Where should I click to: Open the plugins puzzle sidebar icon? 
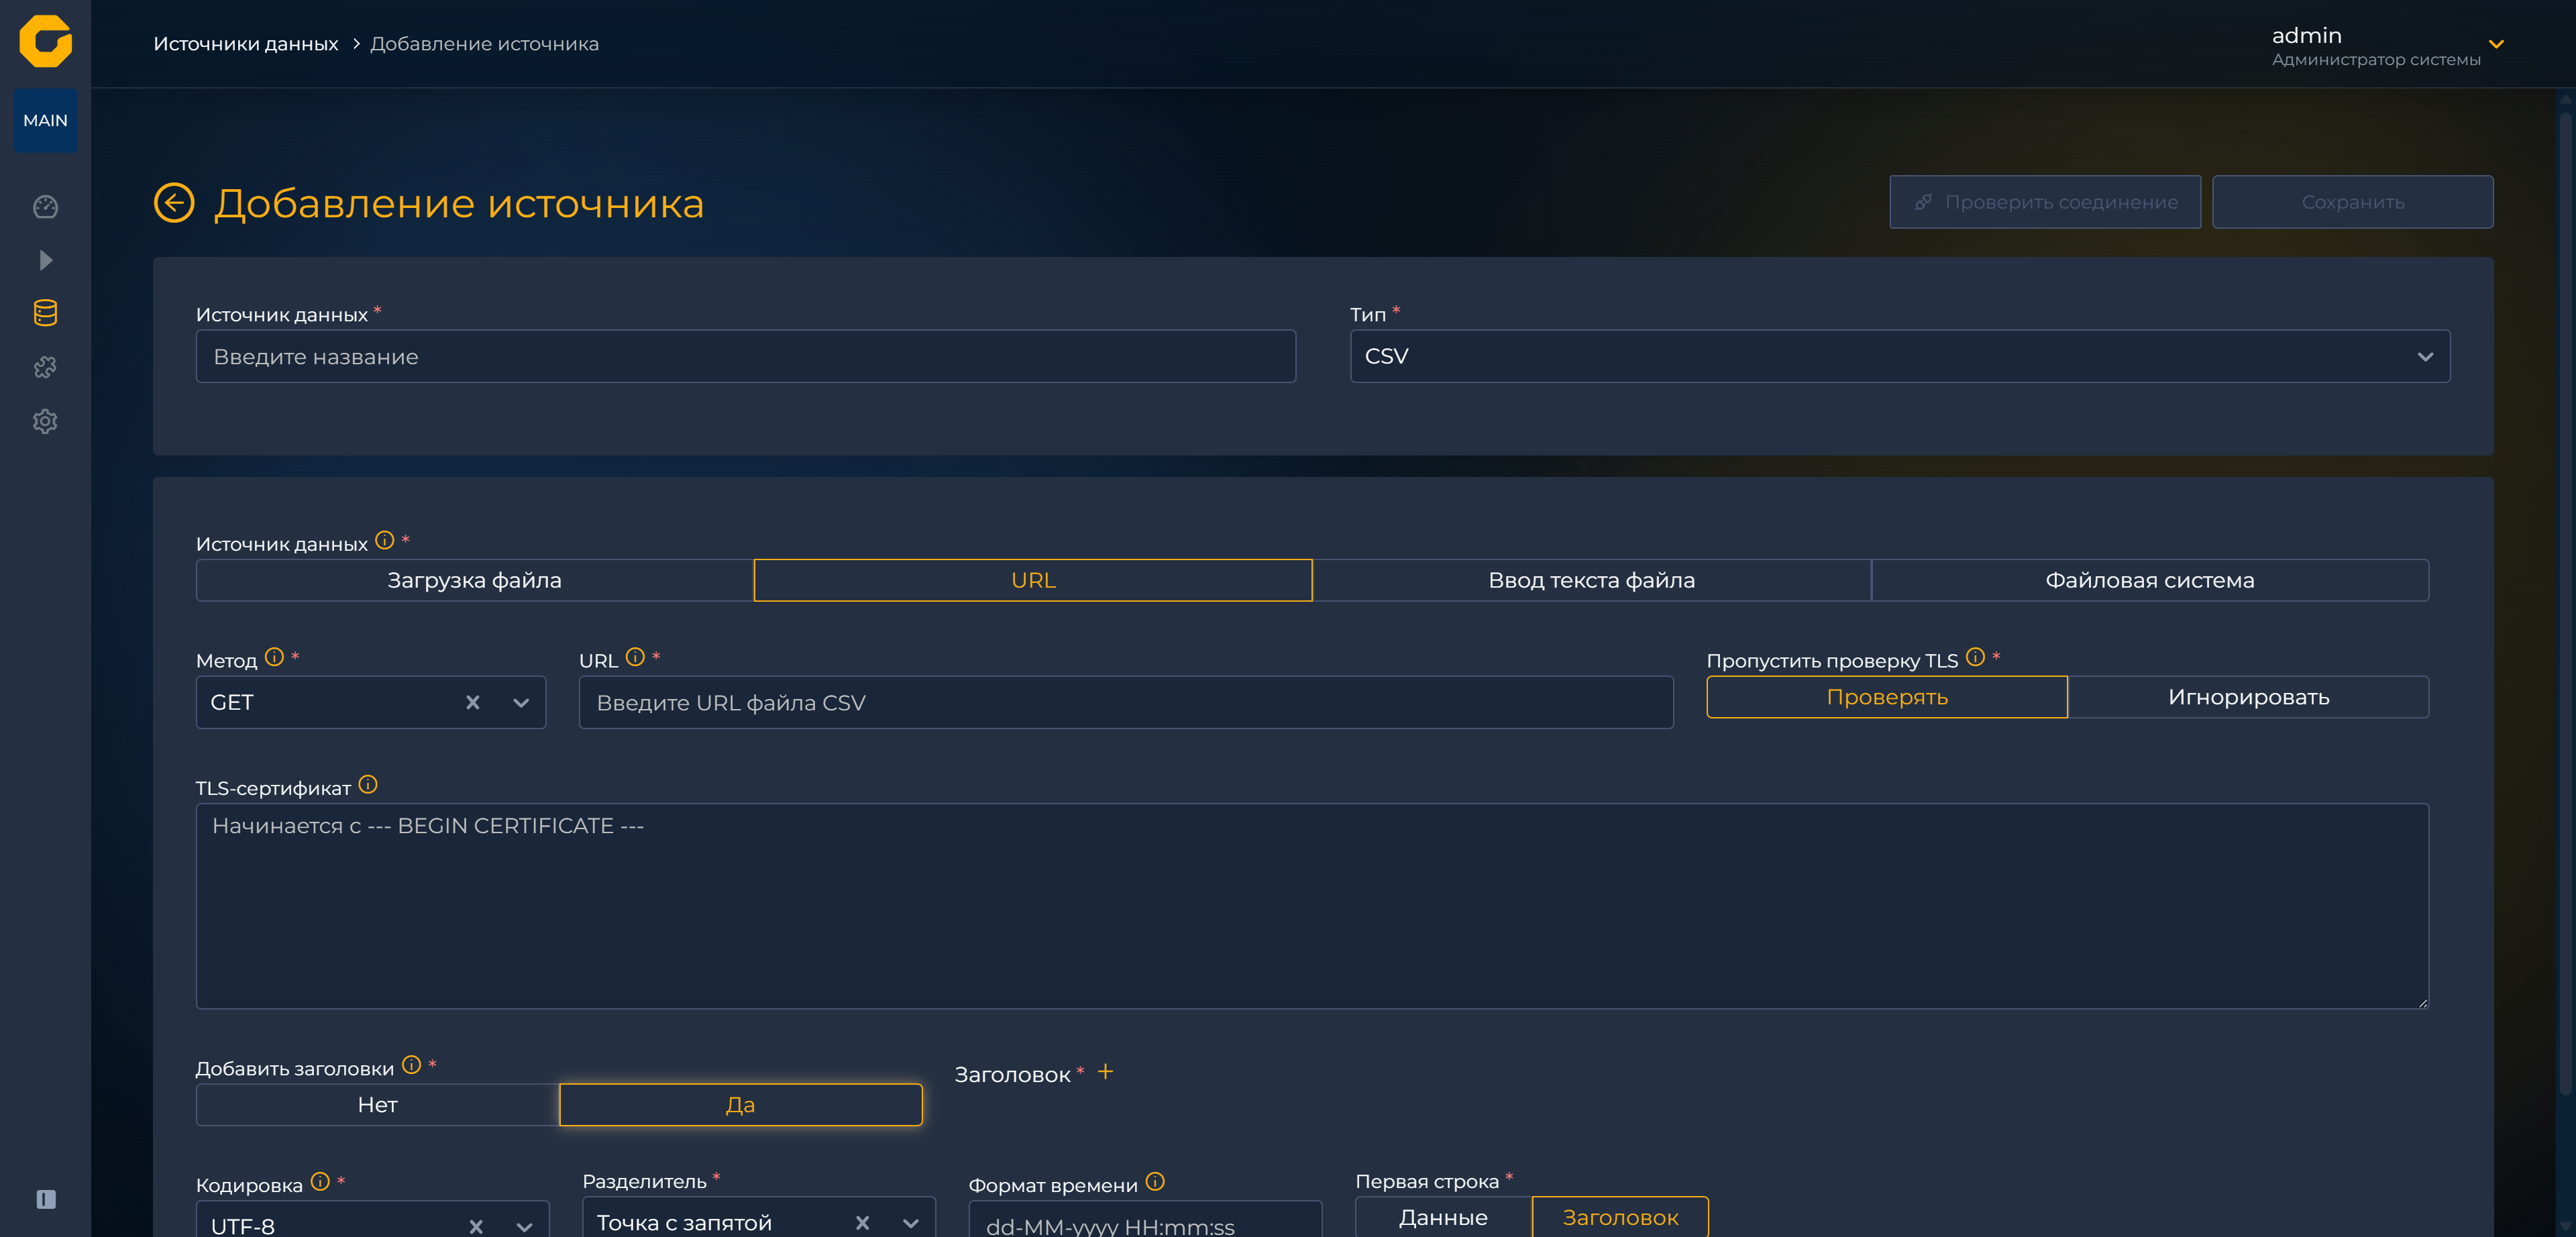coord(45,367)
